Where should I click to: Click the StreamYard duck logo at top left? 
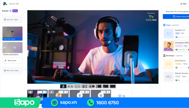(5, 4)
